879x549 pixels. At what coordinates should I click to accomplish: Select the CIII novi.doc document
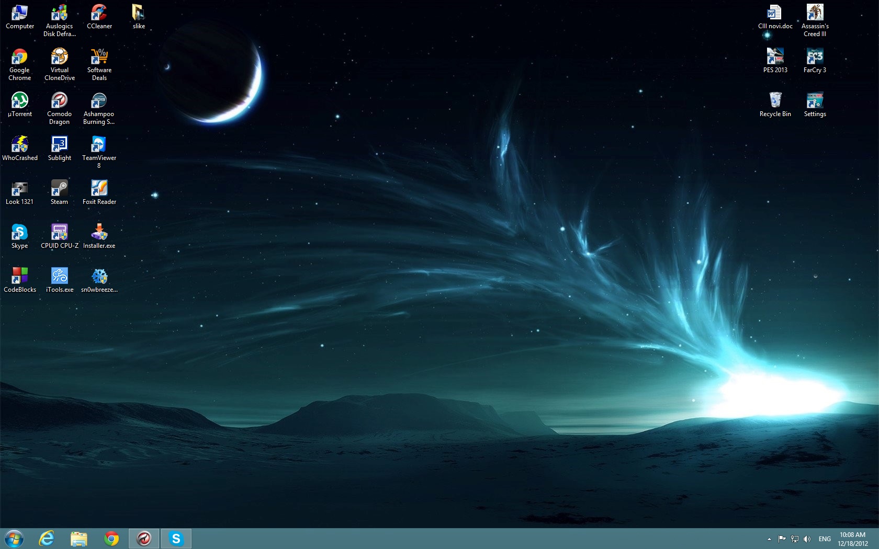(775, 17)
